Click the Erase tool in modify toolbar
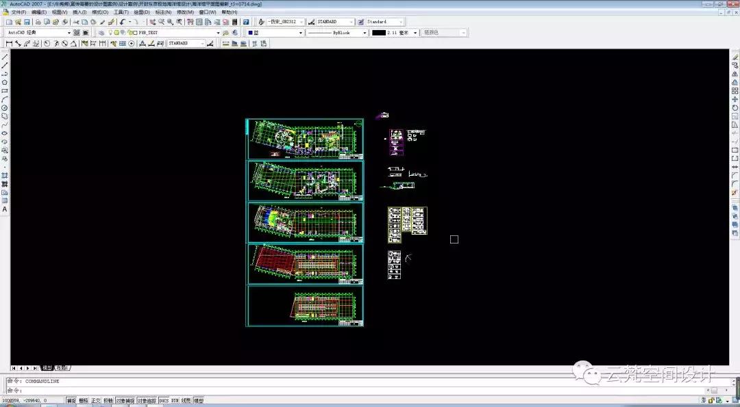Screen dimensions: 740x407 pyautogui.click(x=735, y=57)
